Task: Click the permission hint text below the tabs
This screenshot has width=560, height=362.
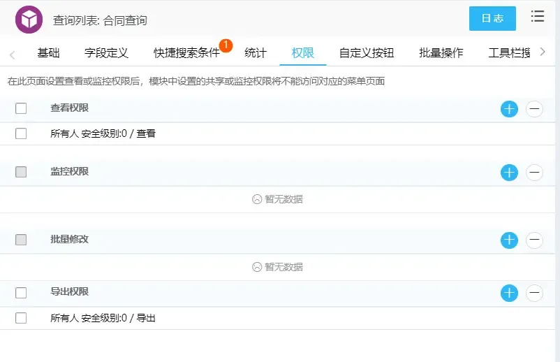Action: click(x=196, y=81)
